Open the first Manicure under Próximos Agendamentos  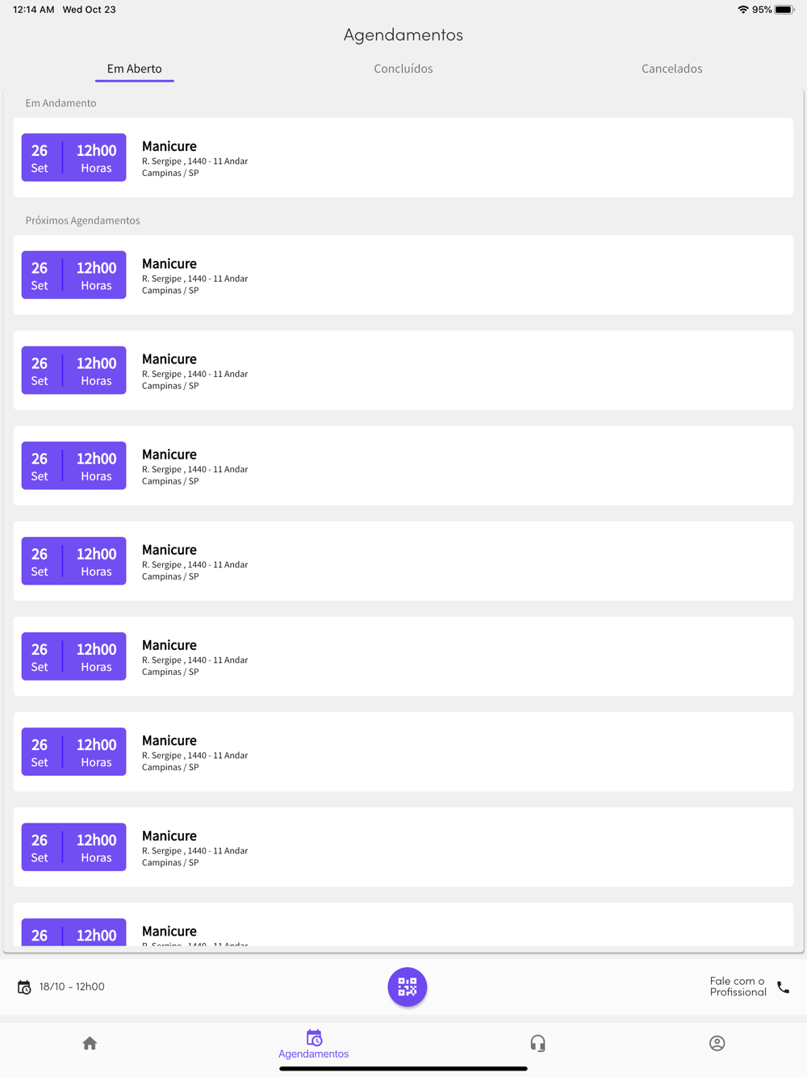(x=403, y=274)
